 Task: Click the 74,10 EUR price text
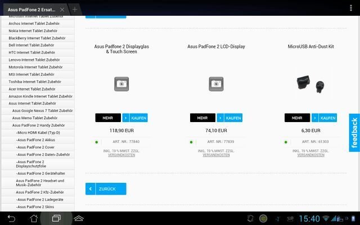[216, 130]
